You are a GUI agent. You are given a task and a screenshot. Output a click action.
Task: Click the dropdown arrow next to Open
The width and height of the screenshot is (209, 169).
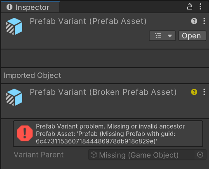[170, 36]
